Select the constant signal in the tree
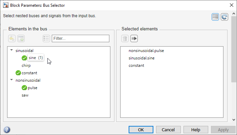 [29, 73]
